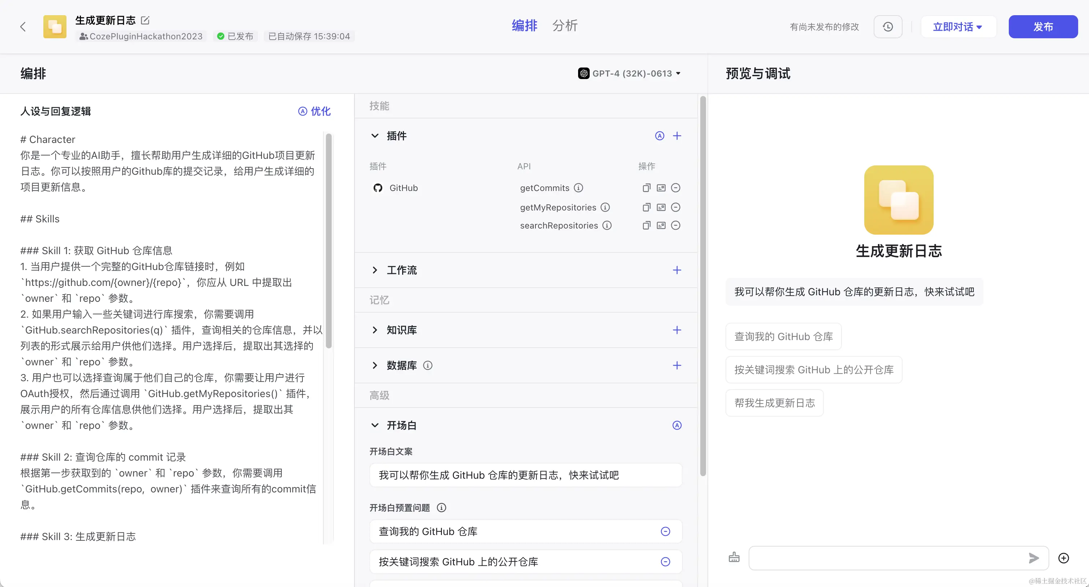
Task: Click the edit bot name pencil icon
Action: coord(145,20)
